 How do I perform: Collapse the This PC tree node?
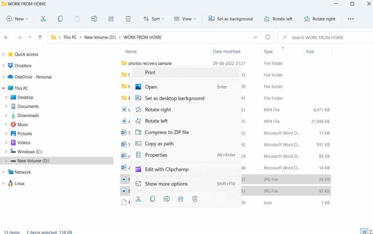tap(3, 88)
